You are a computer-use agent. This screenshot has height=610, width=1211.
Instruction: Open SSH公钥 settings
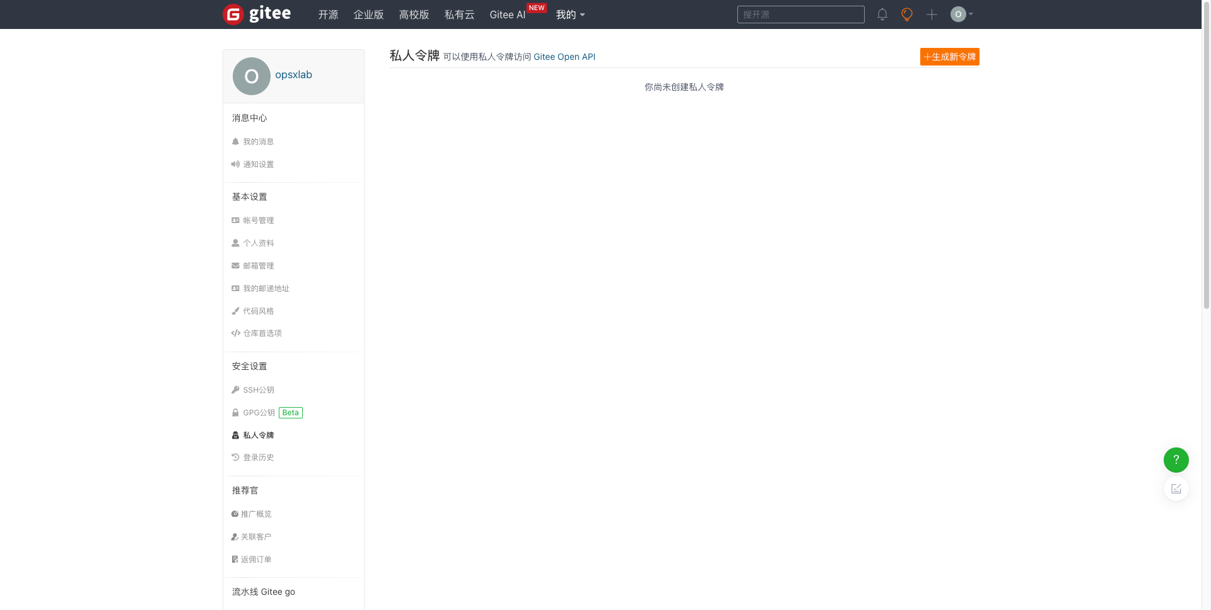coord(259,390)
